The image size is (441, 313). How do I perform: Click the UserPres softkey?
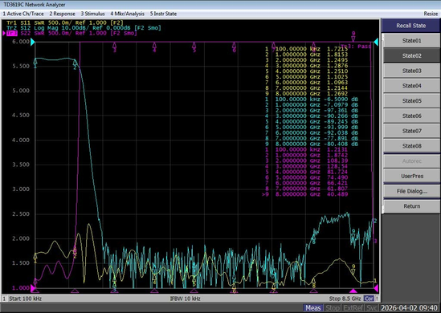coord(411,177)
